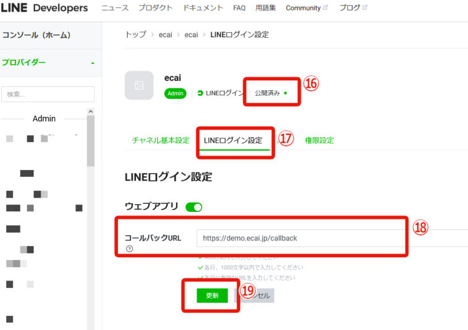The width and height of the screenshot is (468, 330).
Task: Open the Community external link
Action: coord(307,8)
